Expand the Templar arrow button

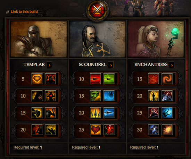pyautogui.click(x=49, y=65)
